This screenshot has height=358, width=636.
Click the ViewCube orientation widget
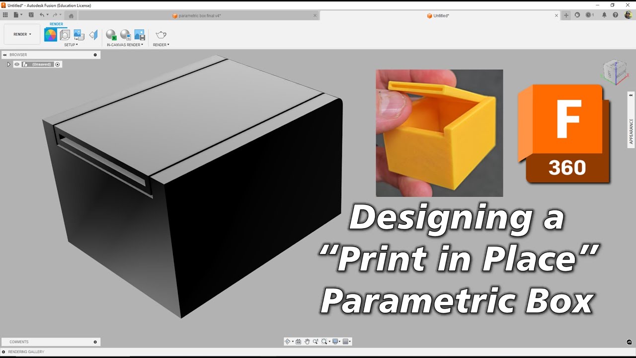coord(615,72)
